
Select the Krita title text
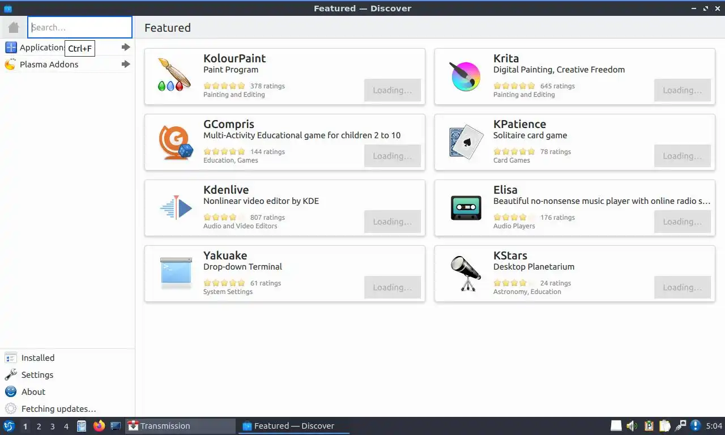(506, 58)
